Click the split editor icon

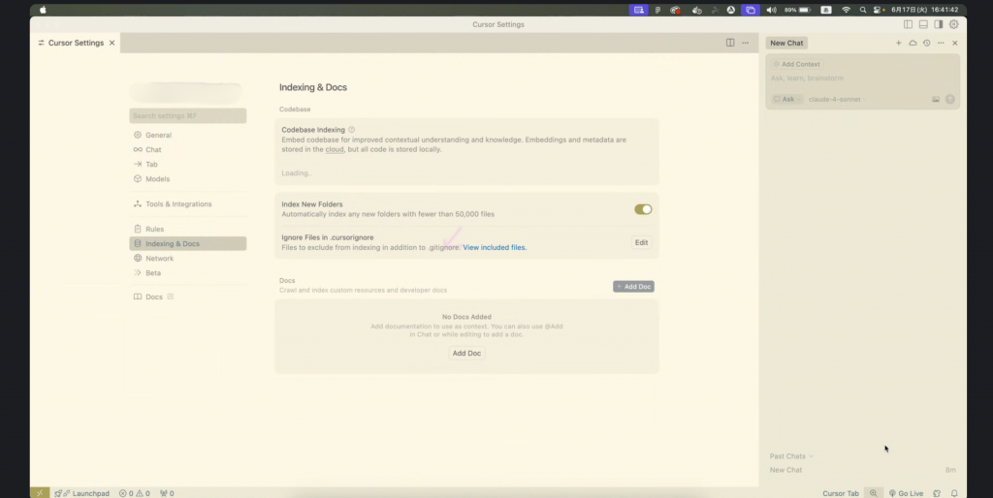(730, 43)
